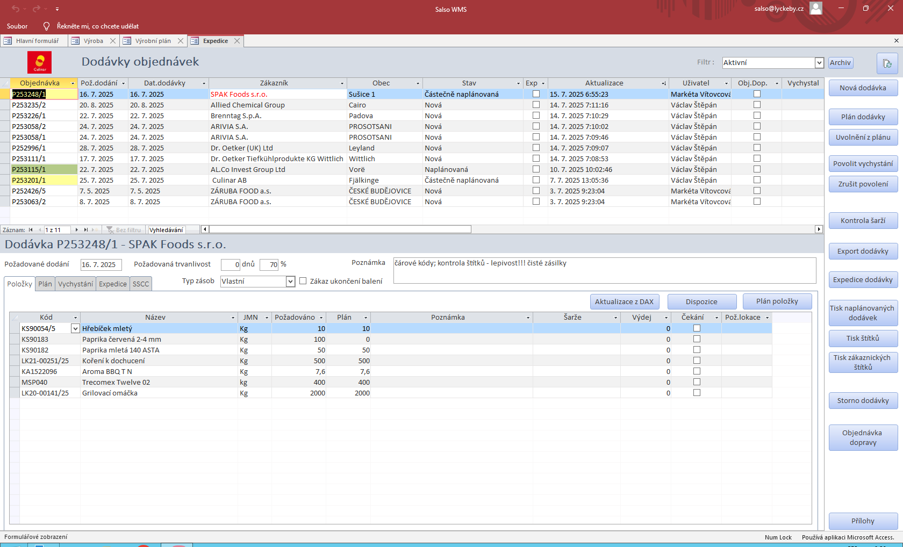Click the Culinar logo image
Viewport: 903px width, 547px height.
point(39,62)
